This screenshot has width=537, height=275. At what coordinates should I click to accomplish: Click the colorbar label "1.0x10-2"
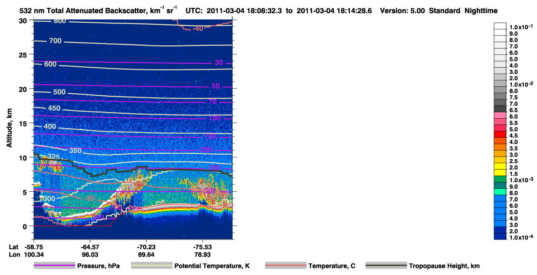click(521, 84)
